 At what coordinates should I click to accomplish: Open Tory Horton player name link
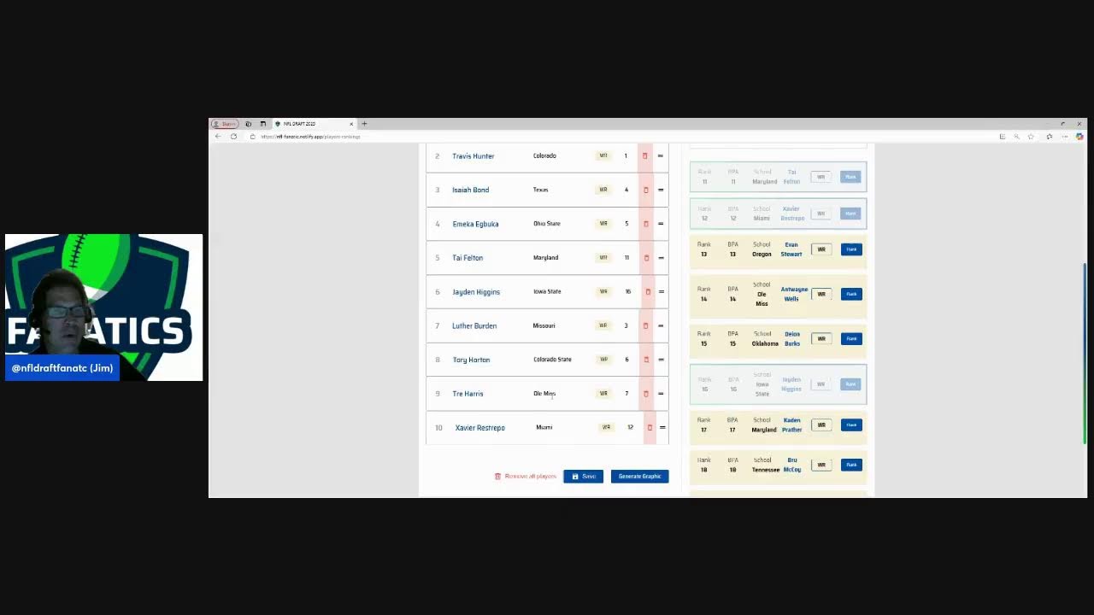pos(471,360)
